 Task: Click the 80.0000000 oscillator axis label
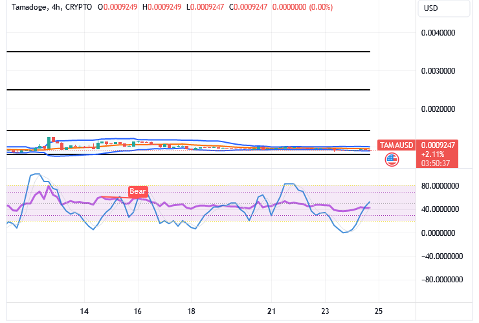click(440, 186)
